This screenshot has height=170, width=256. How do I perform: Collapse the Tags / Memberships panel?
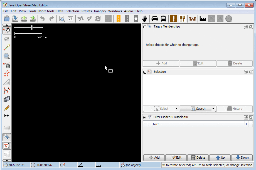tap(145, 27)
